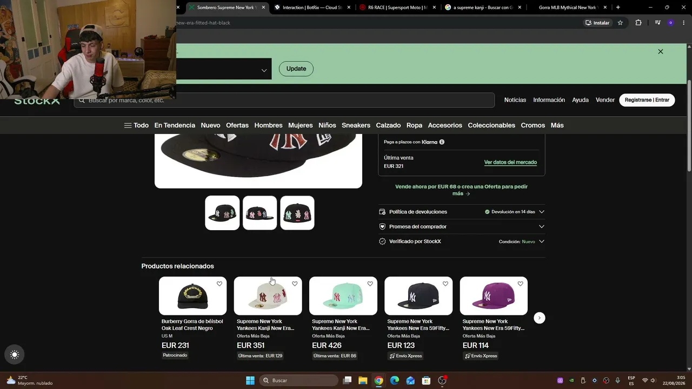Open the Más navigation menu

pos(557,125)
